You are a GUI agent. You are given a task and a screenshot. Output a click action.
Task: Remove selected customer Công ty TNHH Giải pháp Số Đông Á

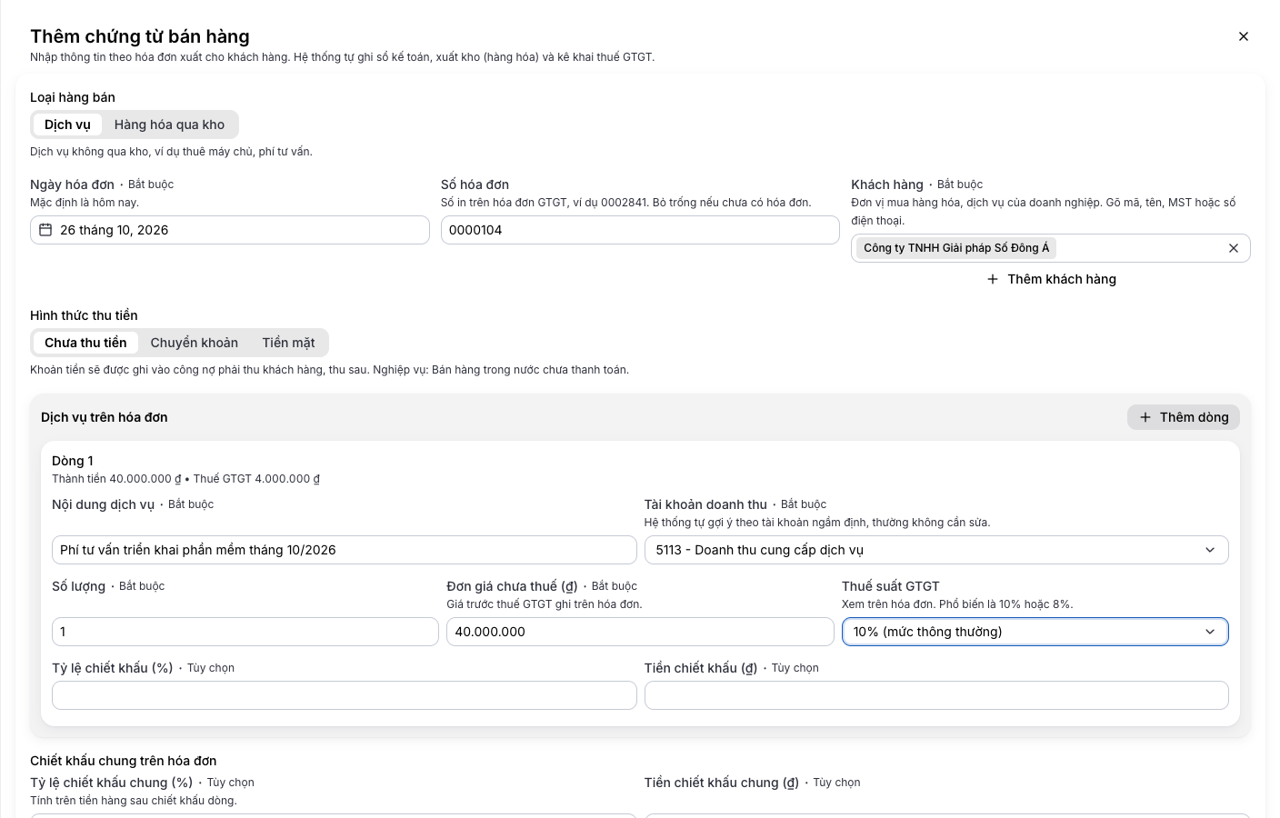(x=1234, y=248)
